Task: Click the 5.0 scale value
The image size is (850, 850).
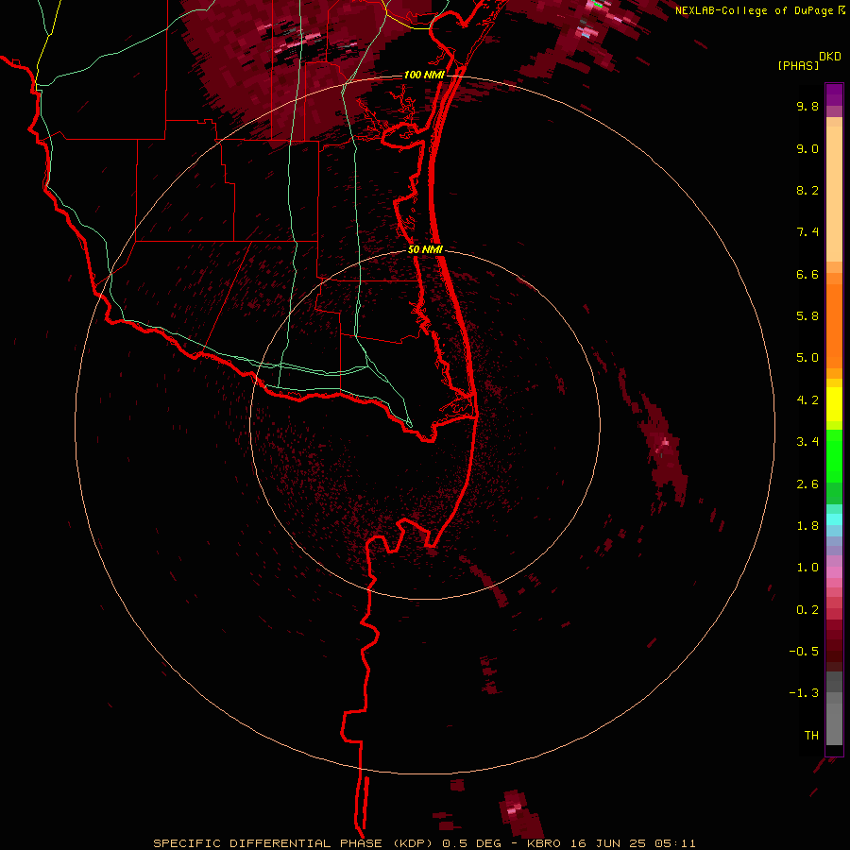Action: point(807,358)
